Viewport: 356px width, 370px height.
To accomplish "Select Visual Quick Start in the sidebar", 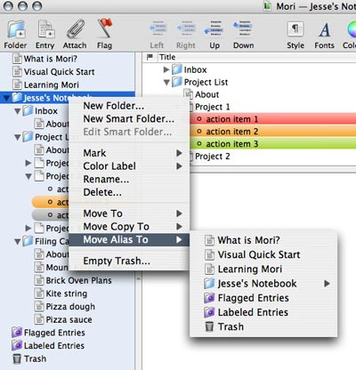I will click(x=60, y=72).
